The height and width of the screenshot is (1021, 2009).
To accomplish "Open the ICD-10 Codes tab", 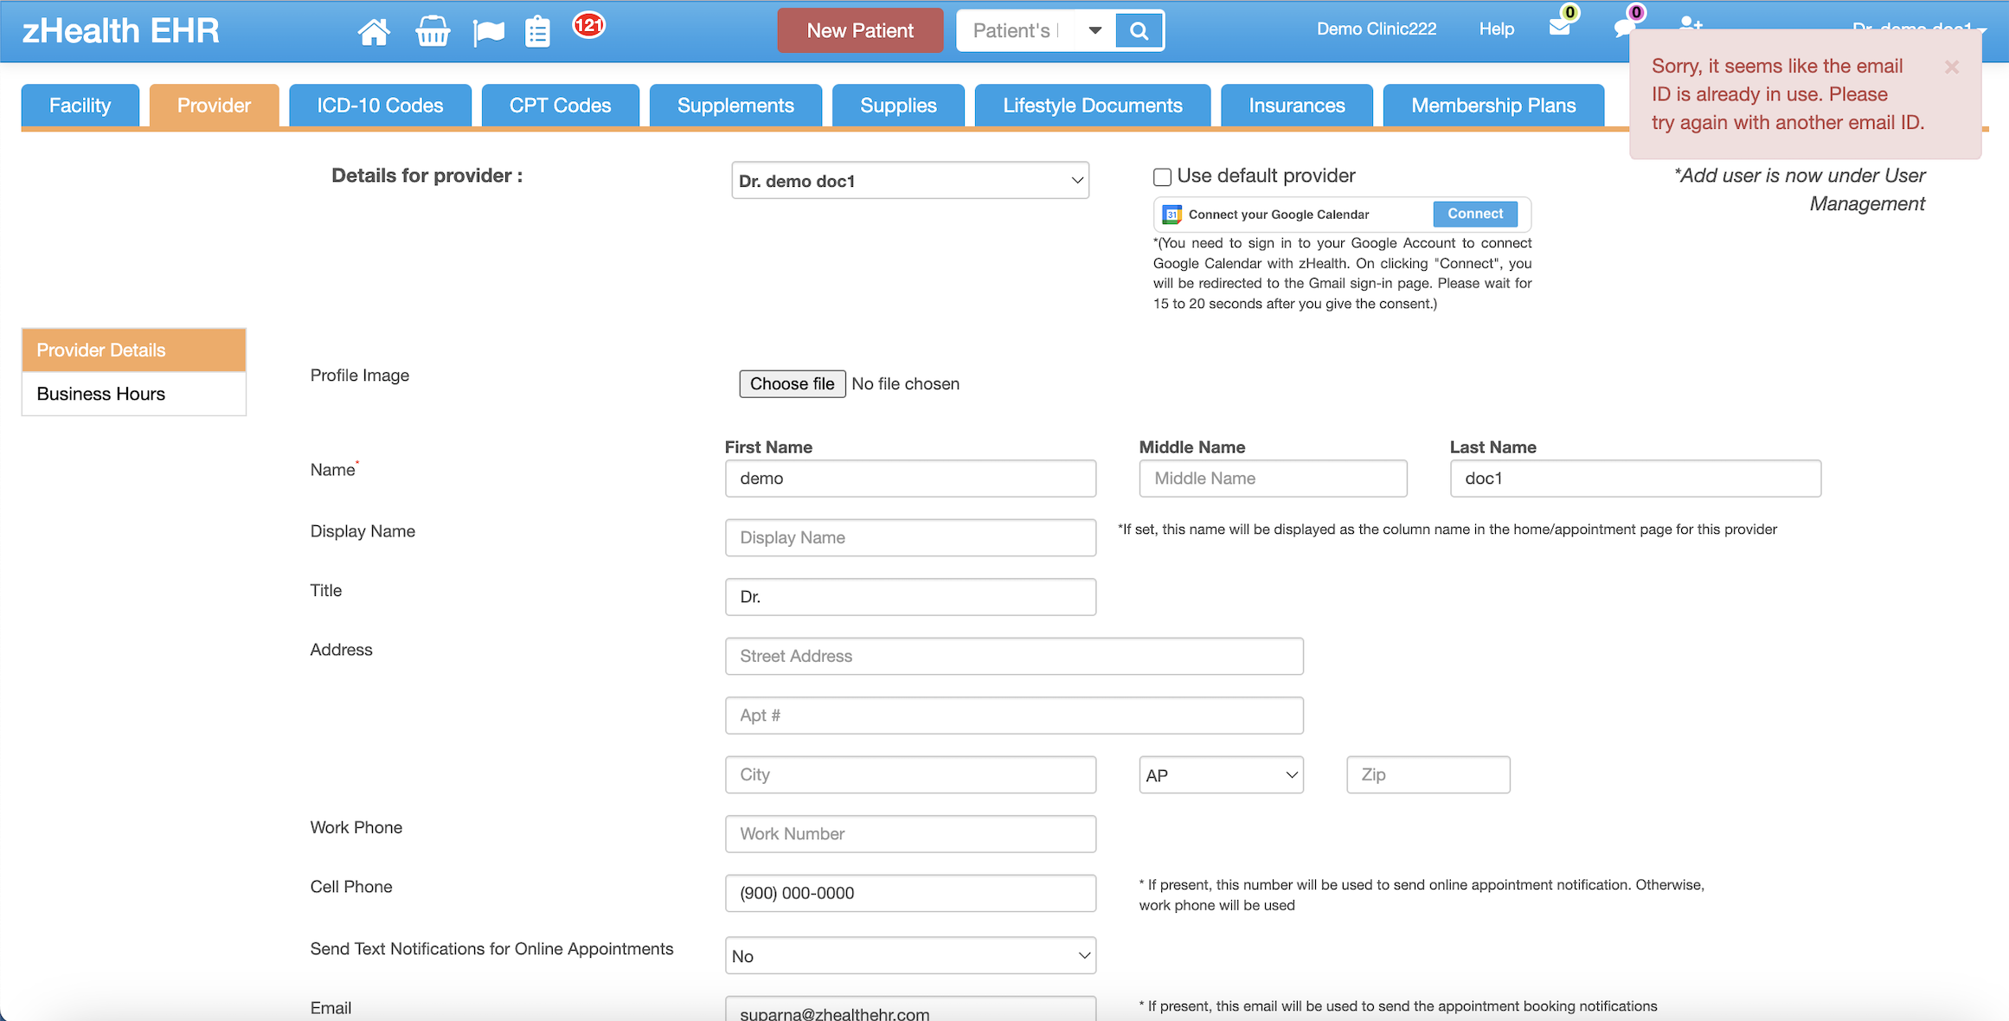I will click(x=380, y=106).
